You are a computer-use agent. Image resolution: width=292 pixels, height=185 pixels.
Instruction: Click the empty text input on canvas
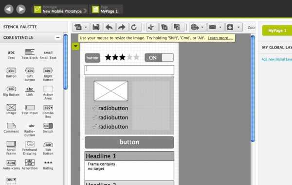(129, 70)
